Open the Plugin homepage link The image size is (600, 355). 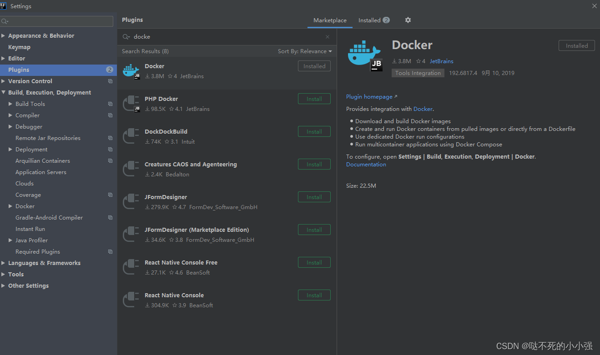pos(371,97)
